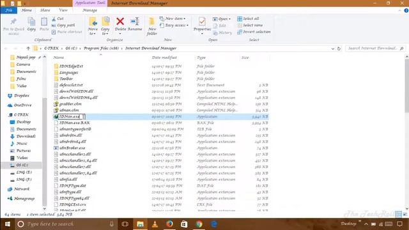
Task: Select OS (C:) drive in sidebar
Action: [x=22, y=165]
